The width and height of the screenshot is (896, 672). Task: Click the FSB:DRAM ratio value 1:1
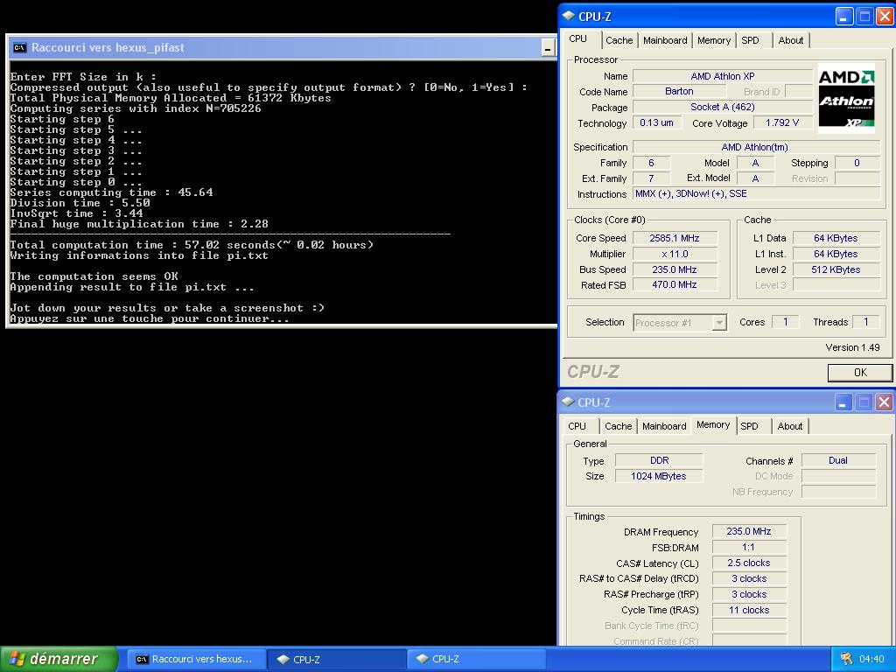click(749, 547)
